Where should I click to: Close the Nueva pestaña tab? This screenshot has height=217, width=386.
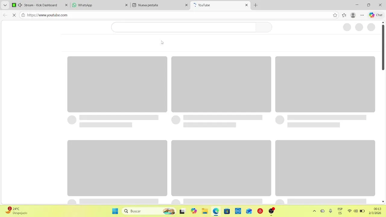(186, 5)
